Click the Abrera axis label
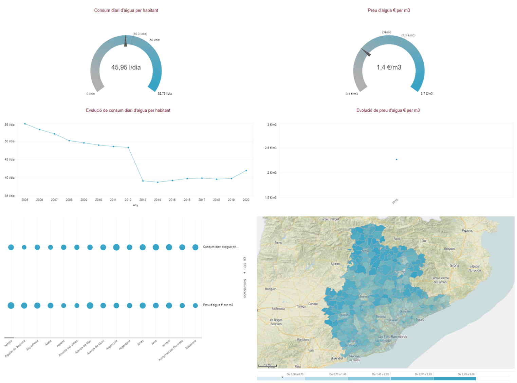 pyautogui.click(x=8, y=343)
